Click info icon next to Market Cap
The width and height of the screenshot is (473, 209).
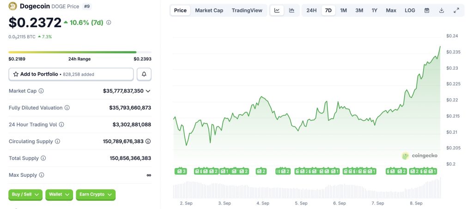[x=41, y=91]
